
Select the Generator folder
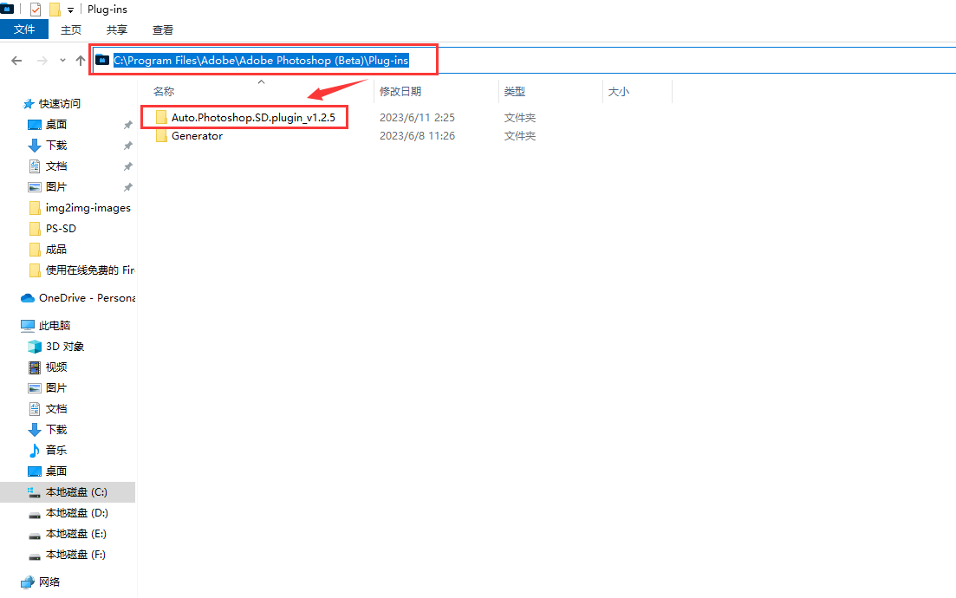(x=197, y=136)
